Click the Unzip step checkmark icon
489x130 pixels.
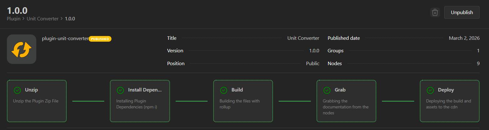click(x=17, y=90)
